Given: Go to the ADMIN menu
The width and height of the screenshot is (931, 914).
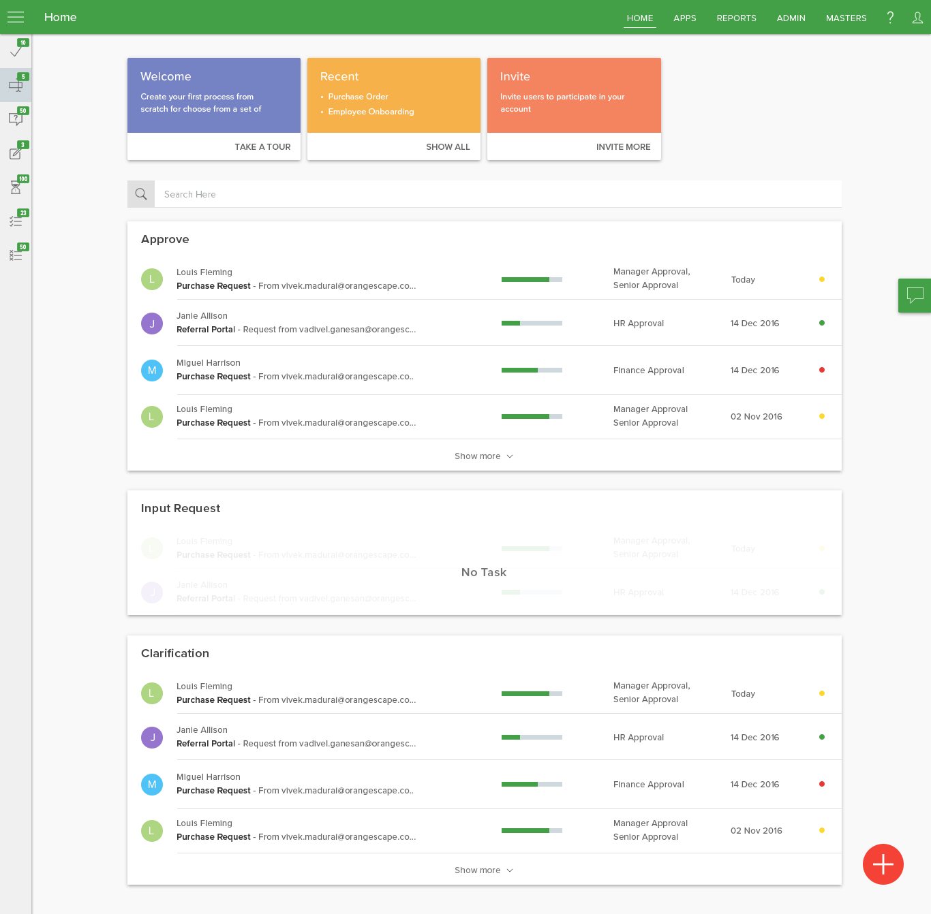Looking at the screenshot, I should (791, 18).
